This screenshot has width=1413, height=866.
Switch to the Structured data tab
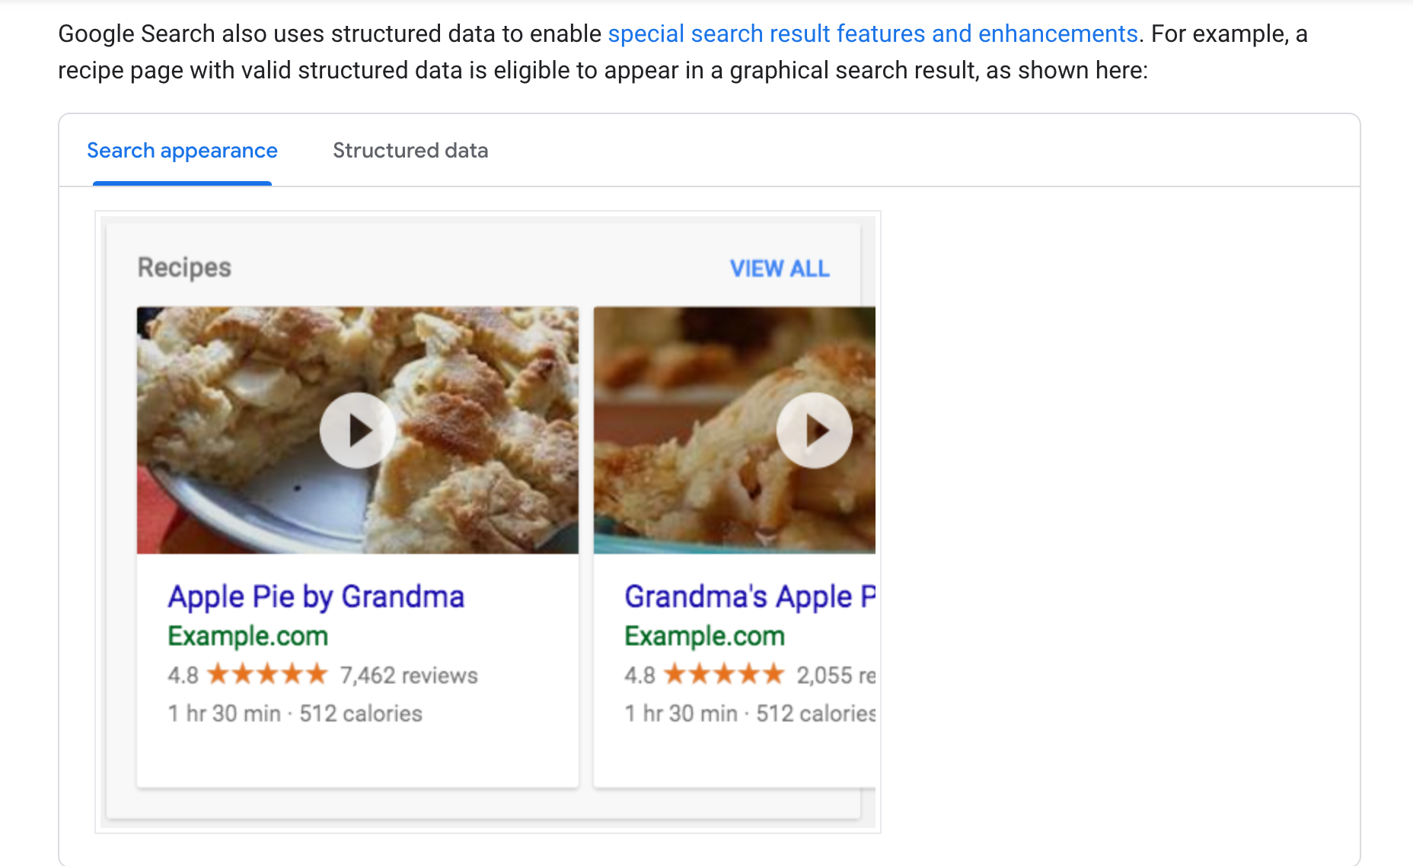point(410,151)
